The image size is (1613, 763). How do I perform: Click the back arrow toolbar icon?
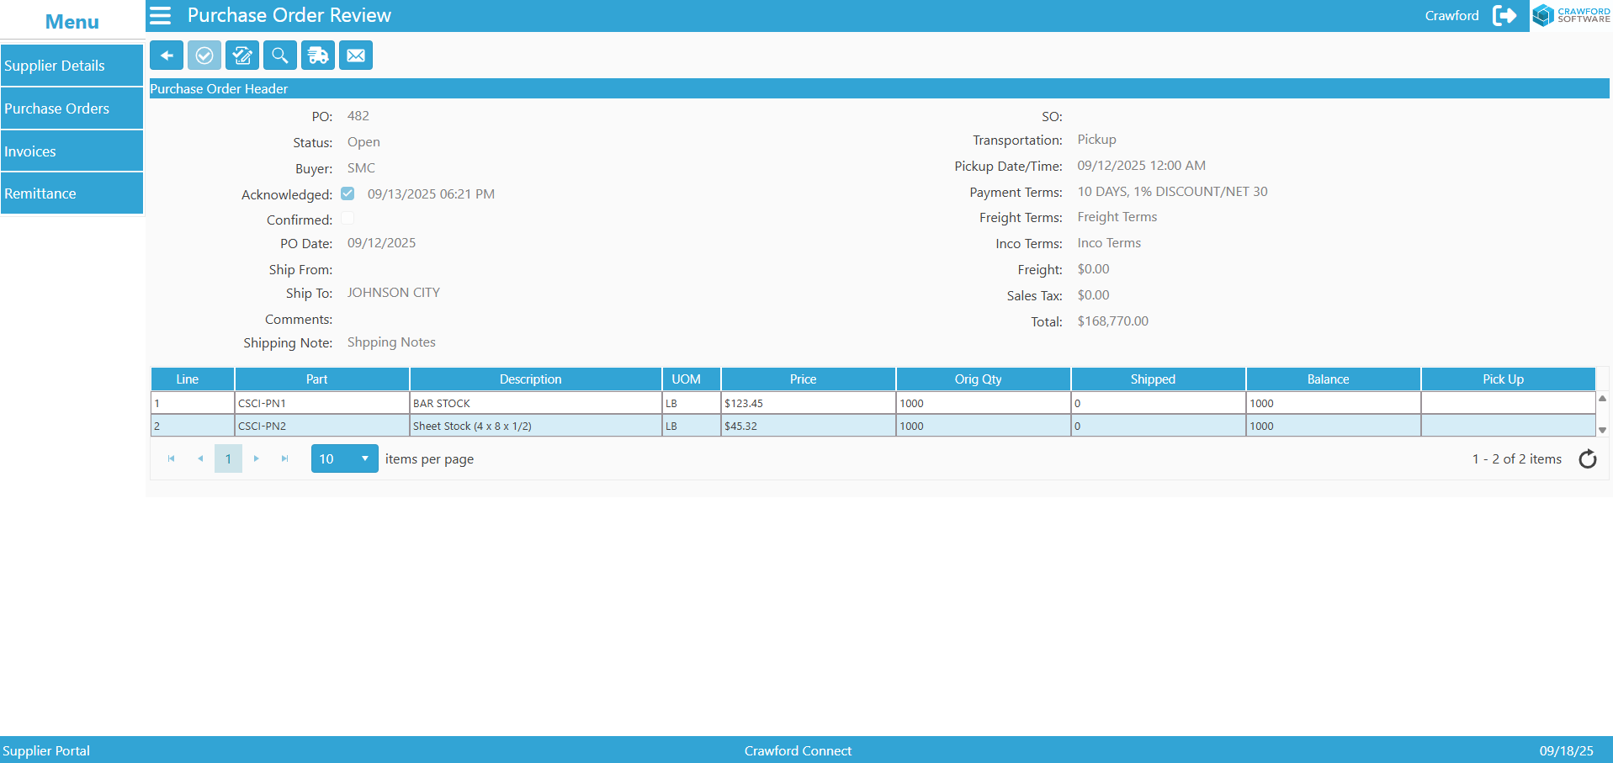tap(166, 55)
